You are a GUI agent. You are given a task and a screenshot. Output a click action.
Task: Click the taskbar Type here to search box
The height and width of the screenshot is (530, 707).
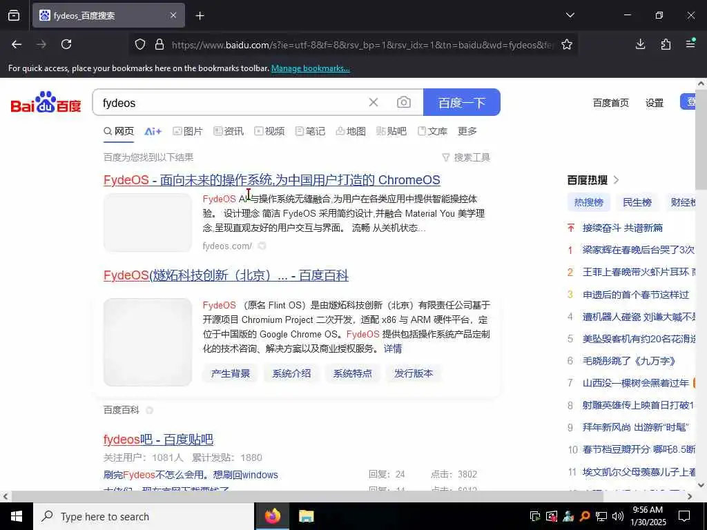click(x=144, y=516)
